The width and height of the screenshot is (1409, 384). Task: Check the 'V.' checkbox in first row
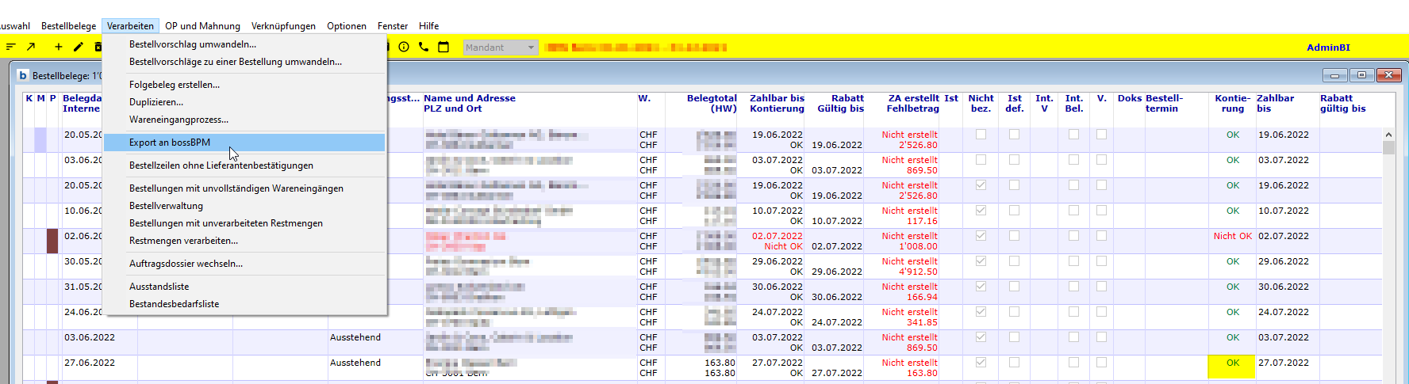point(1101,135)
